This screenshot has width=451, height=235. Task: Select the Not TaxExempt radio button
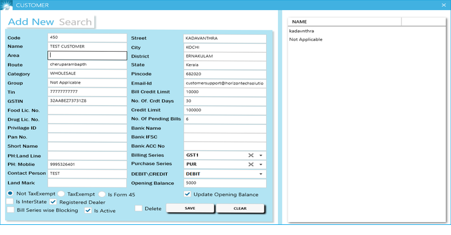10,193
